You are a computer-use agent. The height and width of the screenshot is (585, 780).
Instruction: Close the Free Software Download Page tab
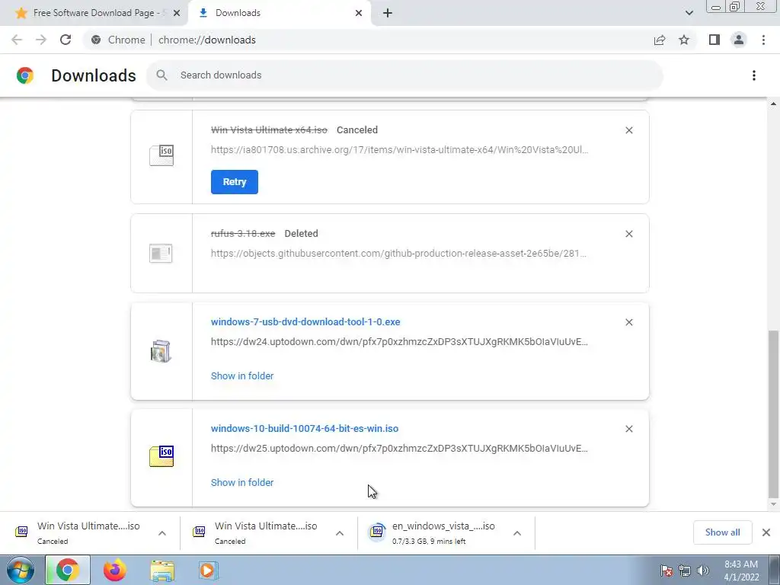[x=177, y=13]
